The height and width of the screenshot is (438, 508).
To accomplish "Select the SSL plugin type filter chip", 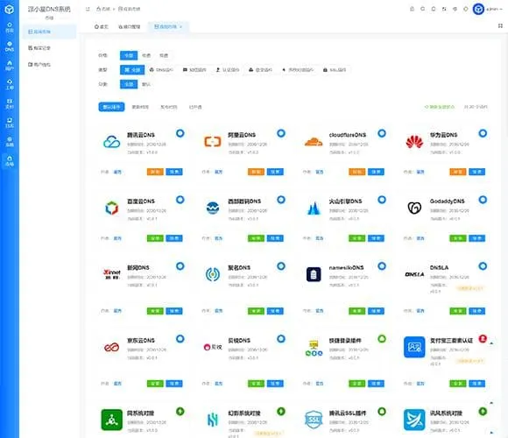I will [335, 70].
